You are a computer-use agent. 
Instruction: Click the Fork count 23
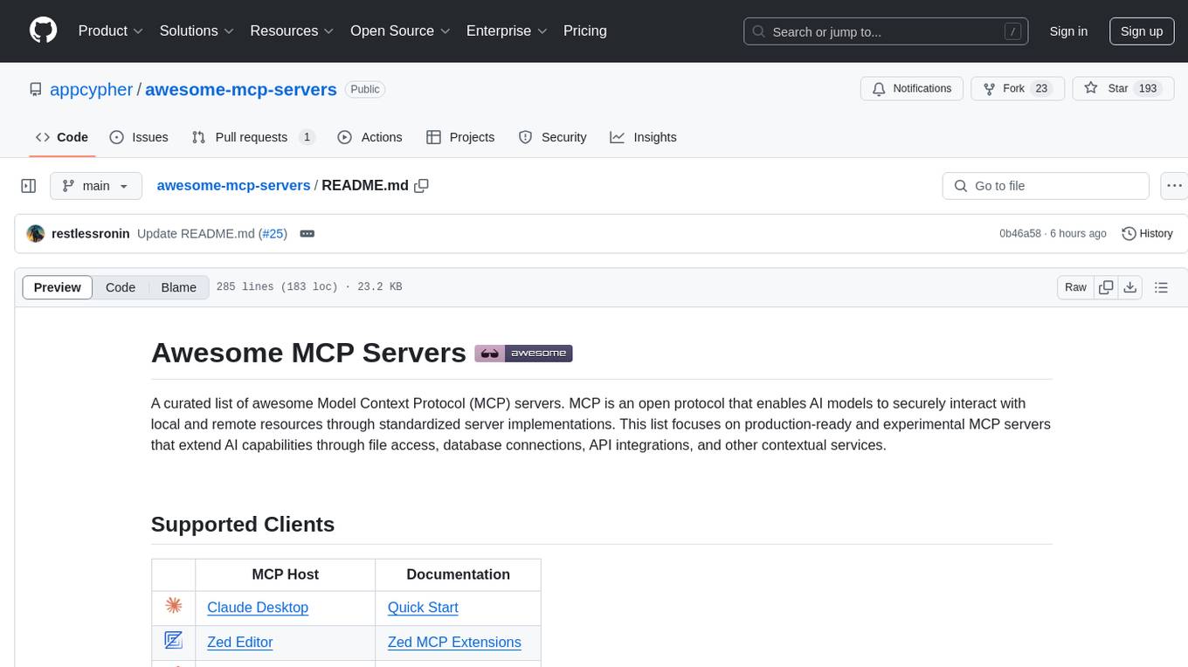[1041, 89]
